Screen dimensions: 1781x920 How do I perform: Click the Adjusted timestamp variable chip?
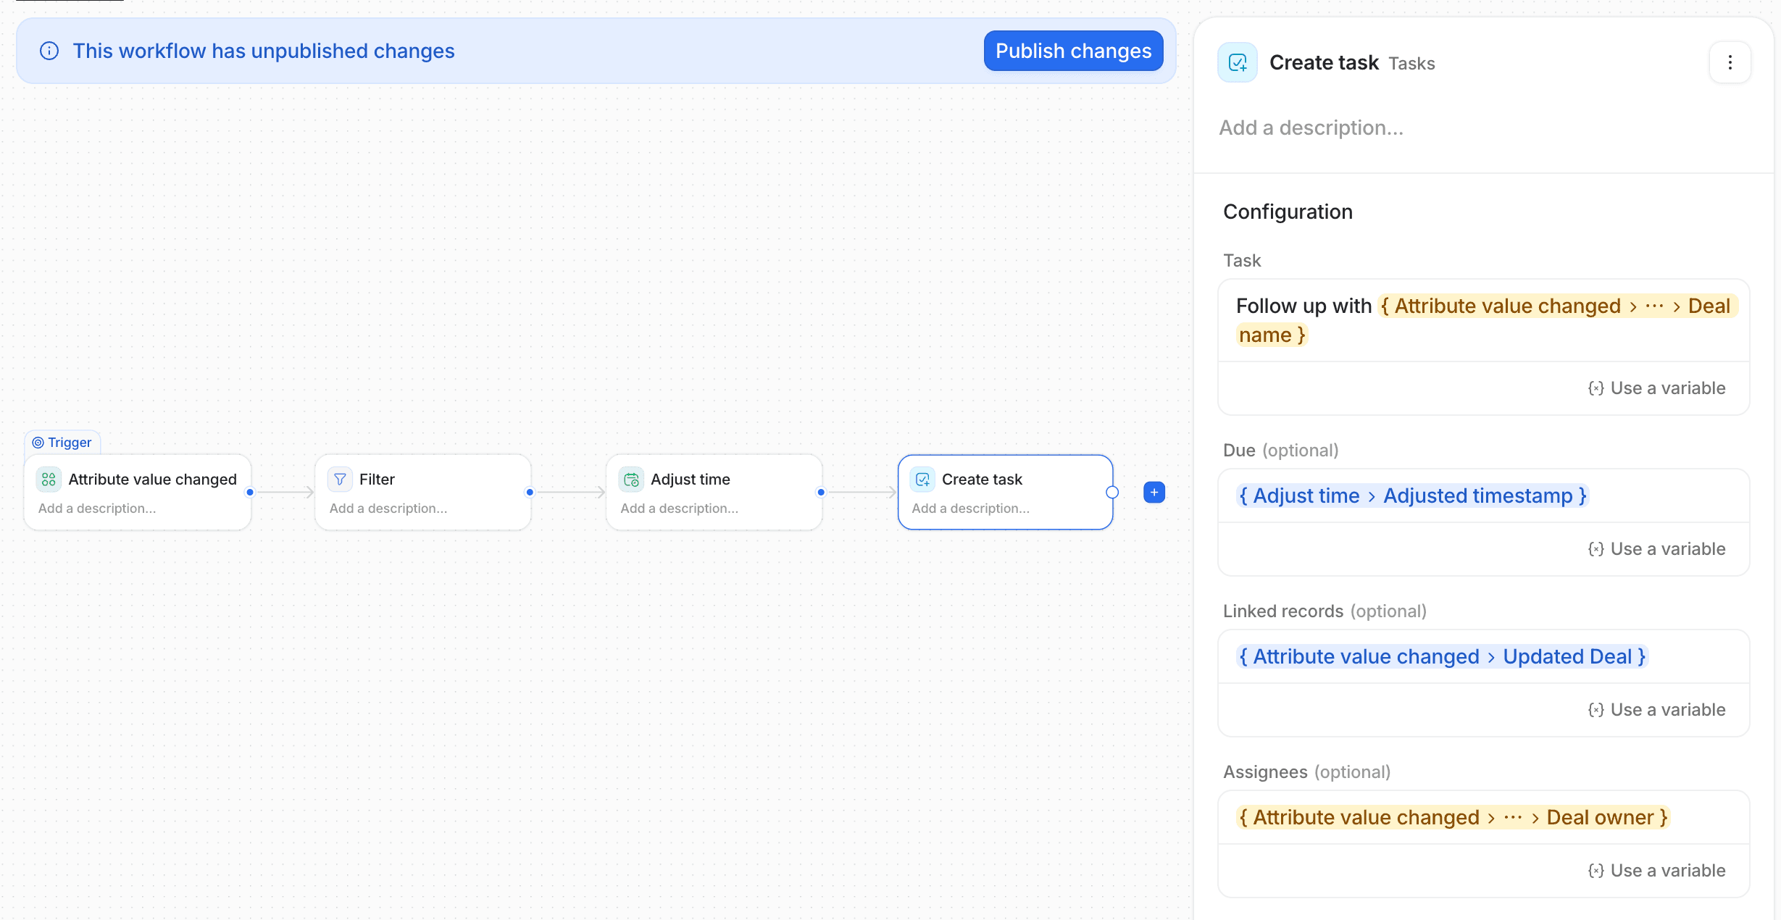click(x=1413, y=495)
